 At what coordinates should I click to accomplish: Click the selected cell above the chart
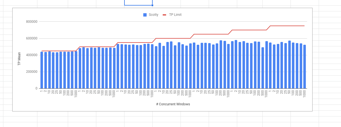(x=138, y=3)
